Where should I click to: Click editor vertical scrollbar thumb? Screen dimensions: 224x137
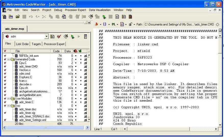220,45
